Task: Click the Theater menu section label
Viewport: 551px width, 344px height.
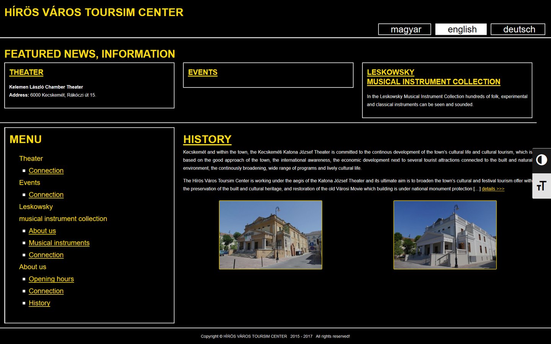Action: (x=31, y=159)
